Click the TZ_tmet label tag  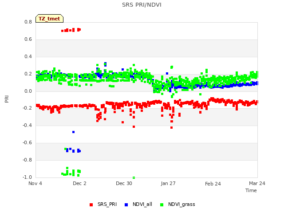click(x=49, y=19)
